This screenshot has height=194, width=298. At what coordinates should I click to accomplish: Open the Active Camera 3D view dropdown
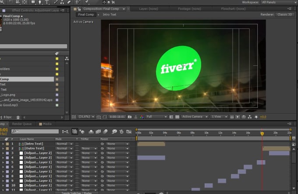pos(195,117)
